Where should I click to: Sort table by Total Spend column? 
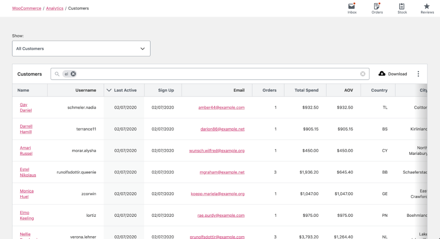(307, 90)
